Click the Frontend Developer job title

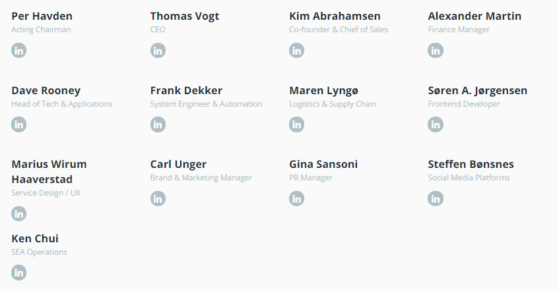click(x=464, y=104)
